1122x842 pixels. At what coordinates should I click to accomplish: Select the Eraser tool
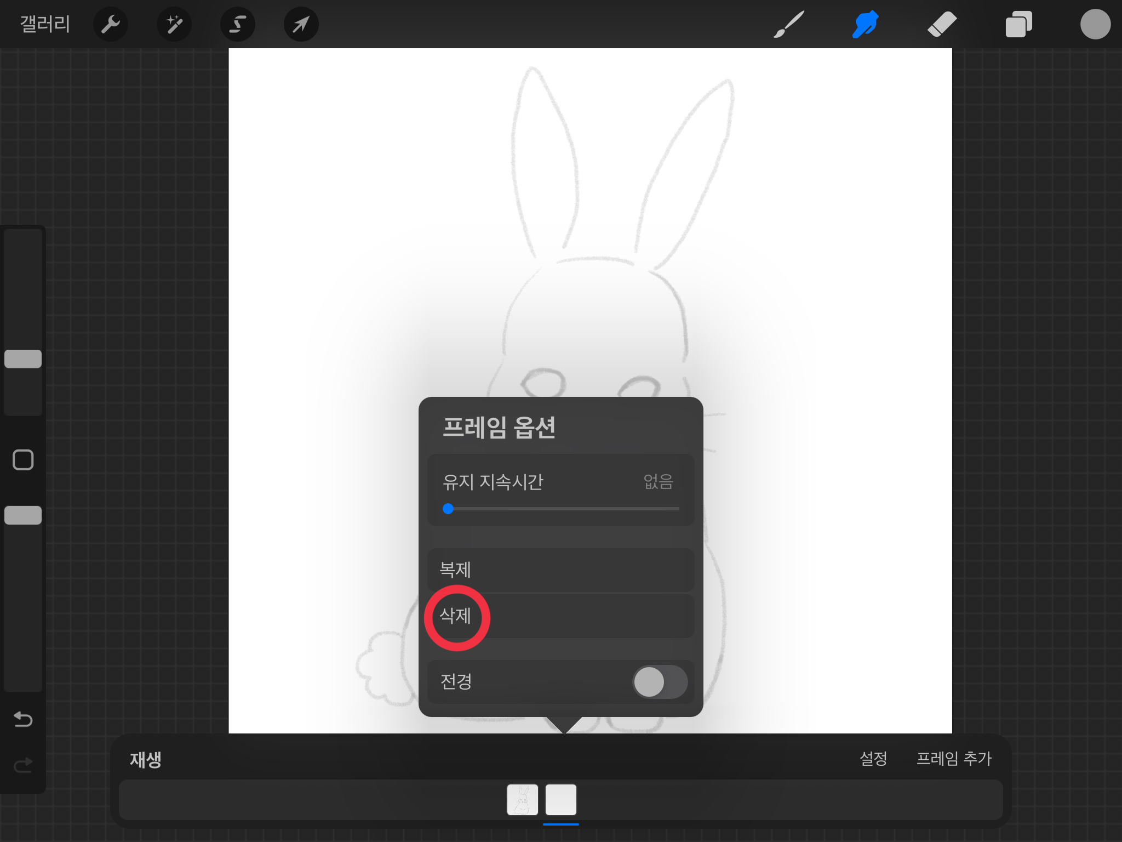point(942,24)
